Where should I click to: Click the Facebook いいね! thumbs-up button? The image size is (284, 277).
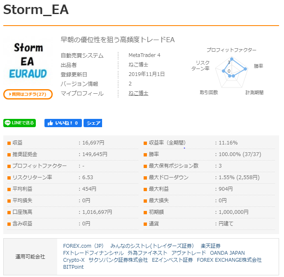pos(63,123)
